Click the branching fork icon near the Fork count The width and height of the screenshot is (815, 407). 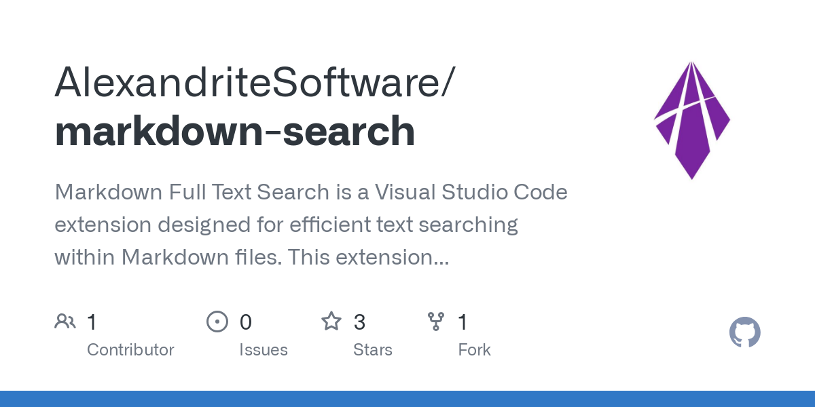tap(436, 322)
